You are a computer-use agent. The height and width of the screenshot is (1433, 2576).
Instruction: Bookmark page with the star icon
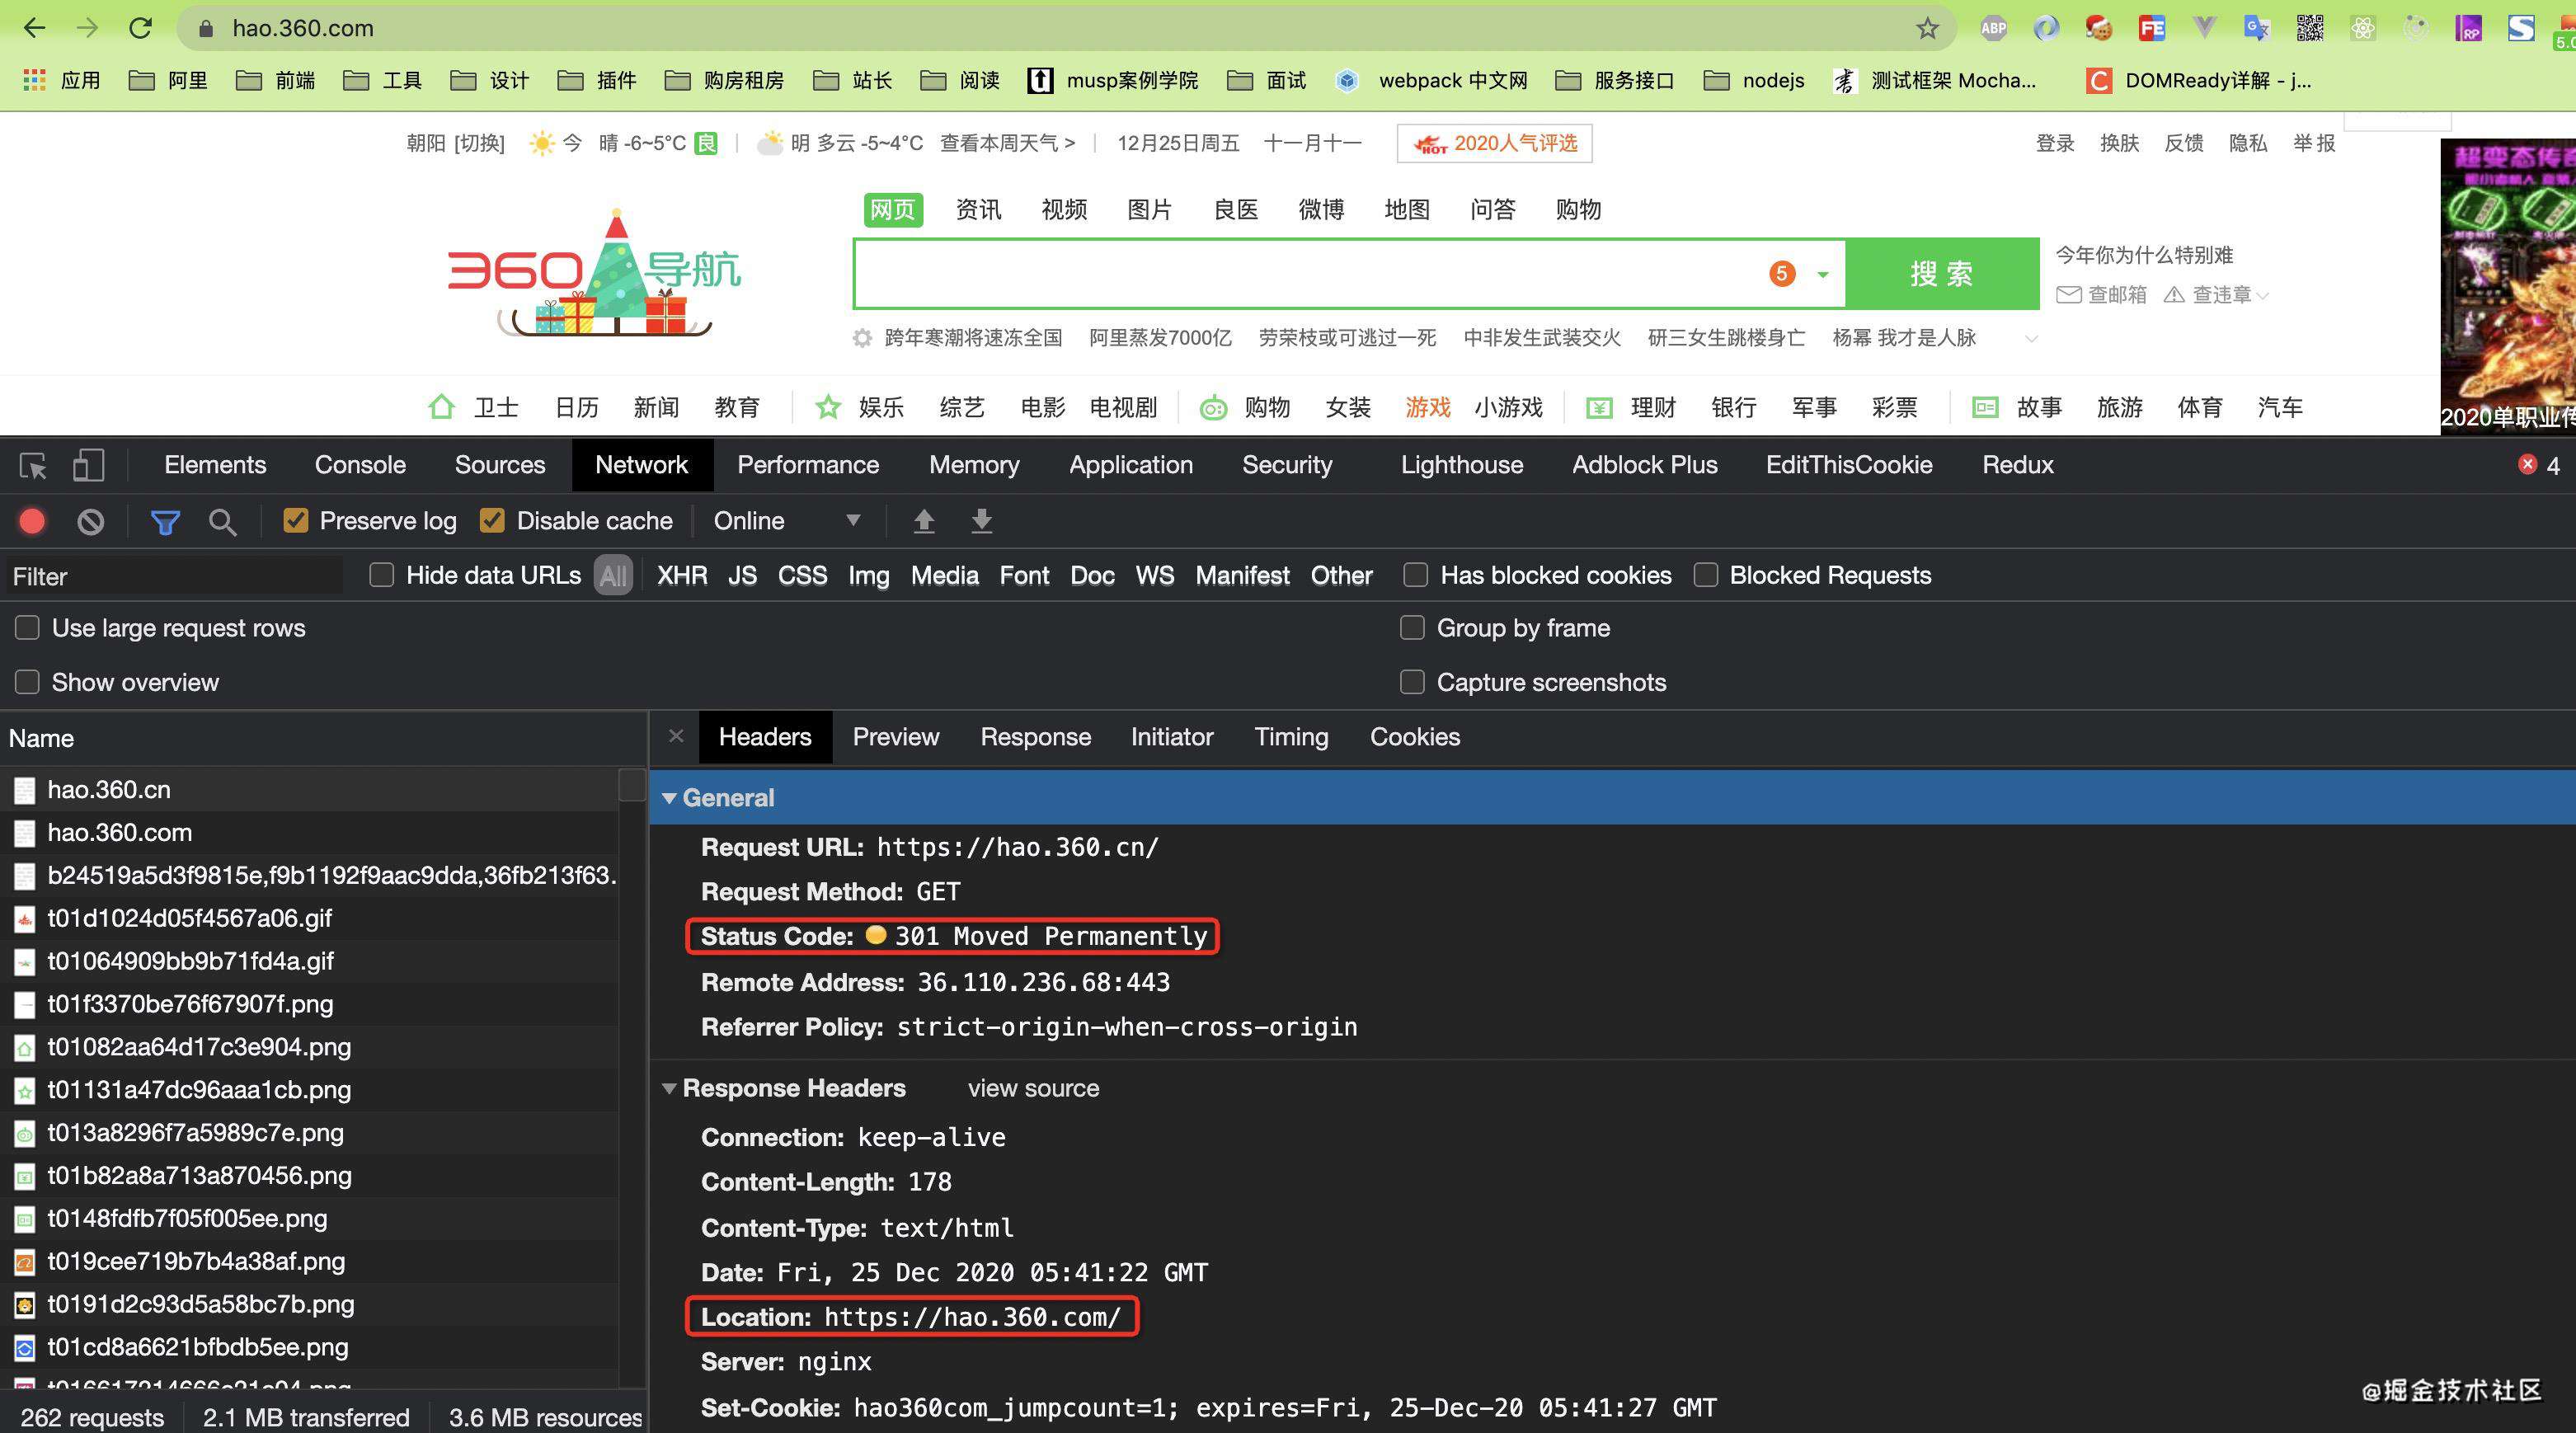[x=1927, y=28]
